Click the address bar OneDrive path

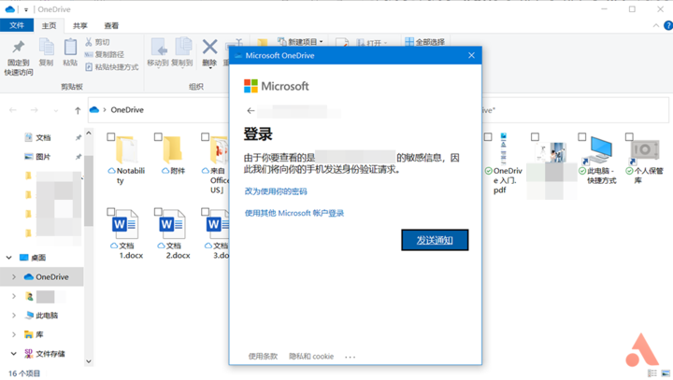coord(127,110)
